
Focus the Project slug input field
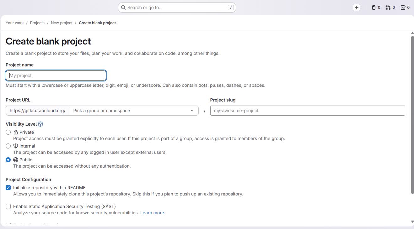(x=308, y=111)
